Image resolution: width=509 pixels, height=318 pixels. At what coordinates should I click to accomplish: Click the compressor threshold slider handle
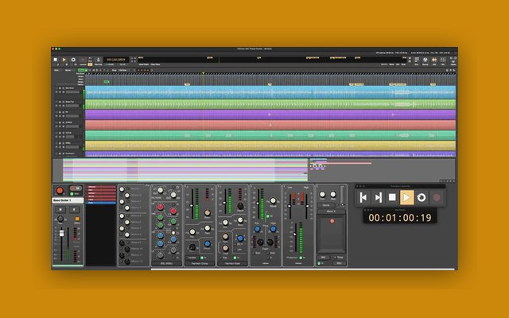coord(192,205)
